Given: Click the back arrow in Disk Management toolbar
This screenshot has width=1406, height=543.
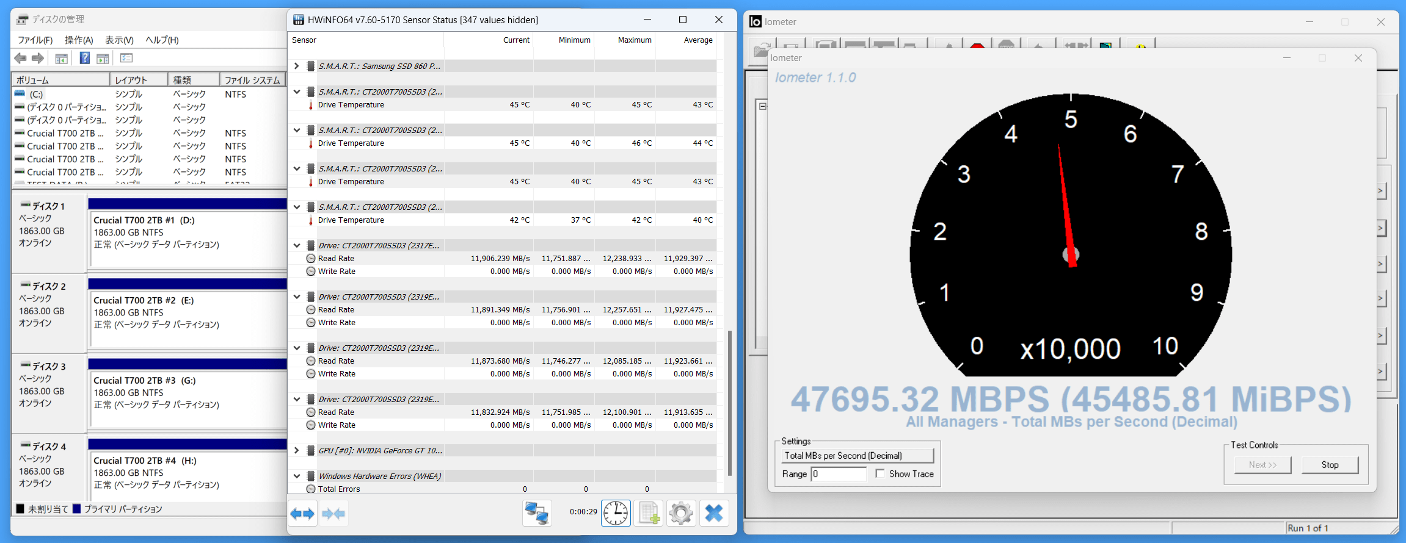Looking at the screenshot, I should point(20,58).
